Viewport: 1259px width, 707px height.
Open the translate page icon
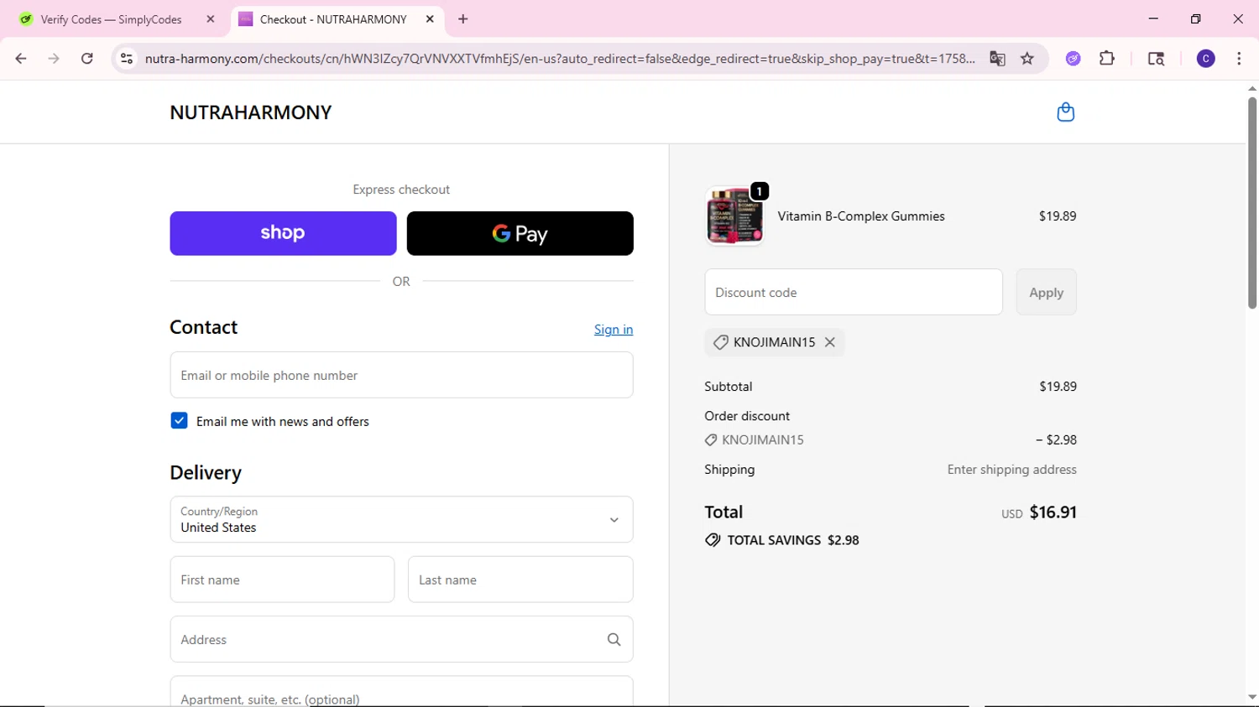click(x=997, y=59)
